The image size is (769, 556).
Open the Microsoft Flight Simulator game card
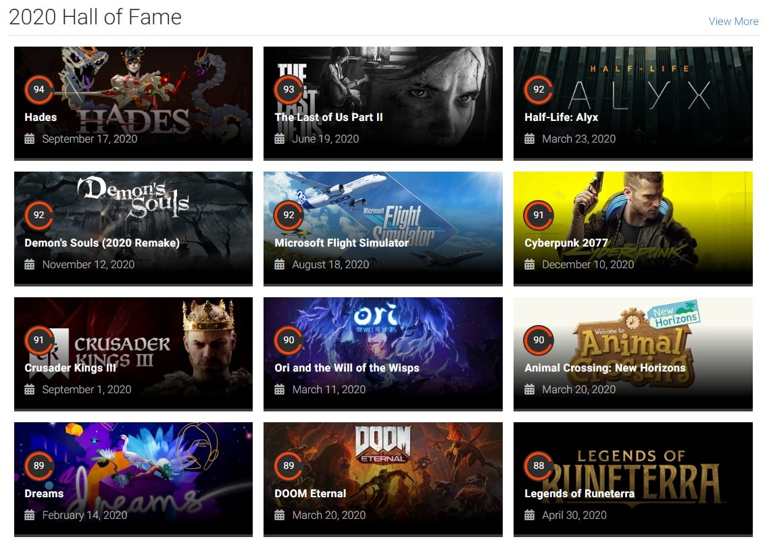coord(383,228)
